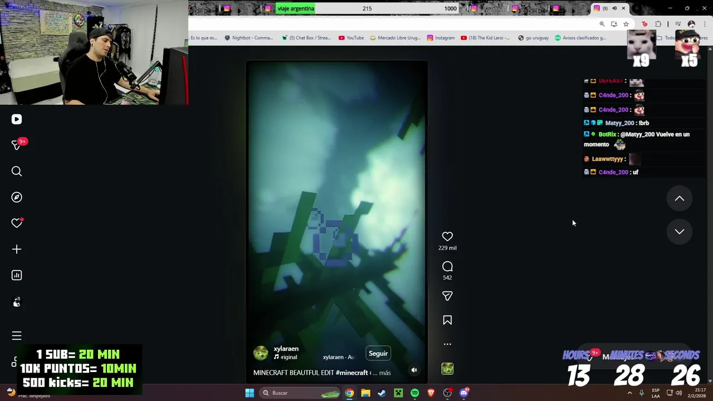Open a new Chrome tab
The image size is (713, 401).
(637, 8)
